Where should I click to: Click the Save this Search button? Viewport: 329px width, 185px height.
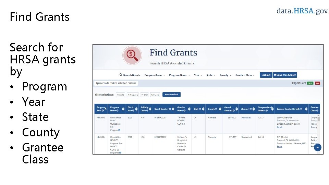[x=285, y=75]
